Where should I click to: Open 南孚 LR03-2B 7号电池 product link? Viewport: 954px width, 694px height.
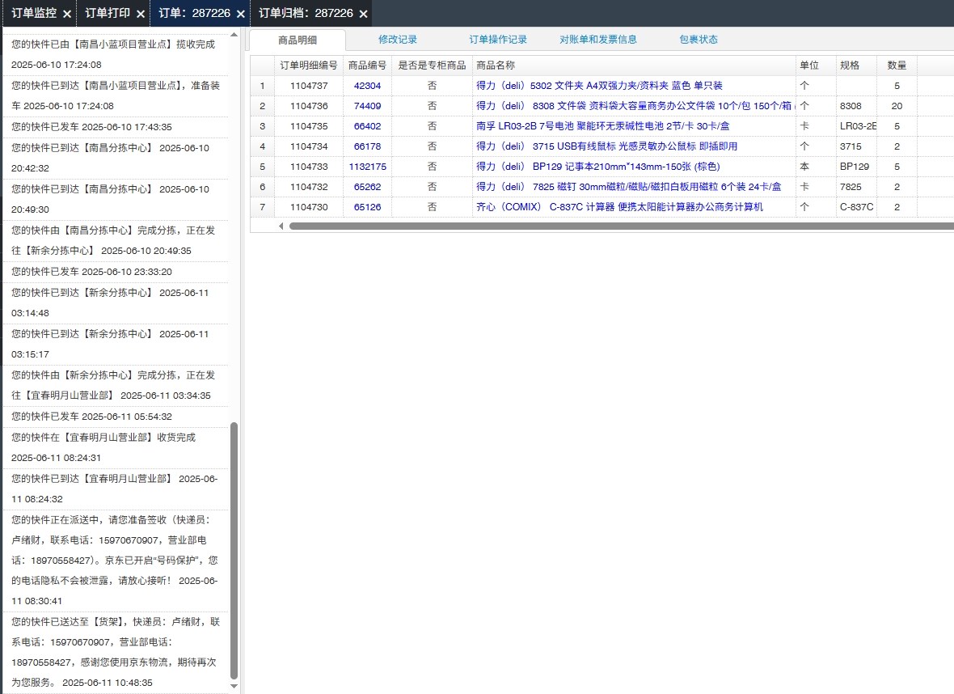[603, 126]
